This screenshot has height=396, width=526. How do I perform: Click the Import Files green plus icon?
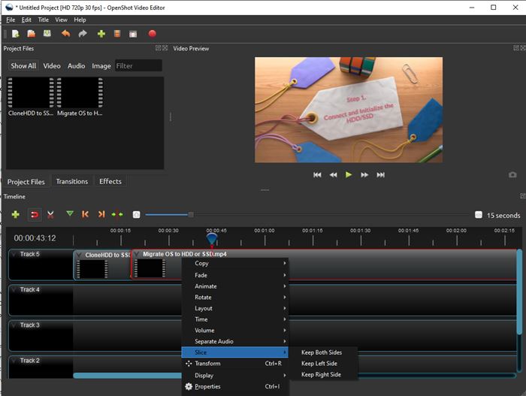point(101,34)
